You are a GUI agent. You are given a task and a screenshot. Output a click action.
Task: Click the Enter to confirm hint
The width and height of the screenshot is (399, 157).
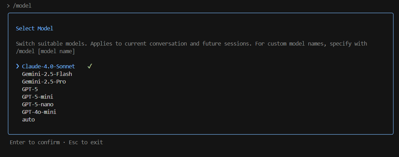(35, 142)
